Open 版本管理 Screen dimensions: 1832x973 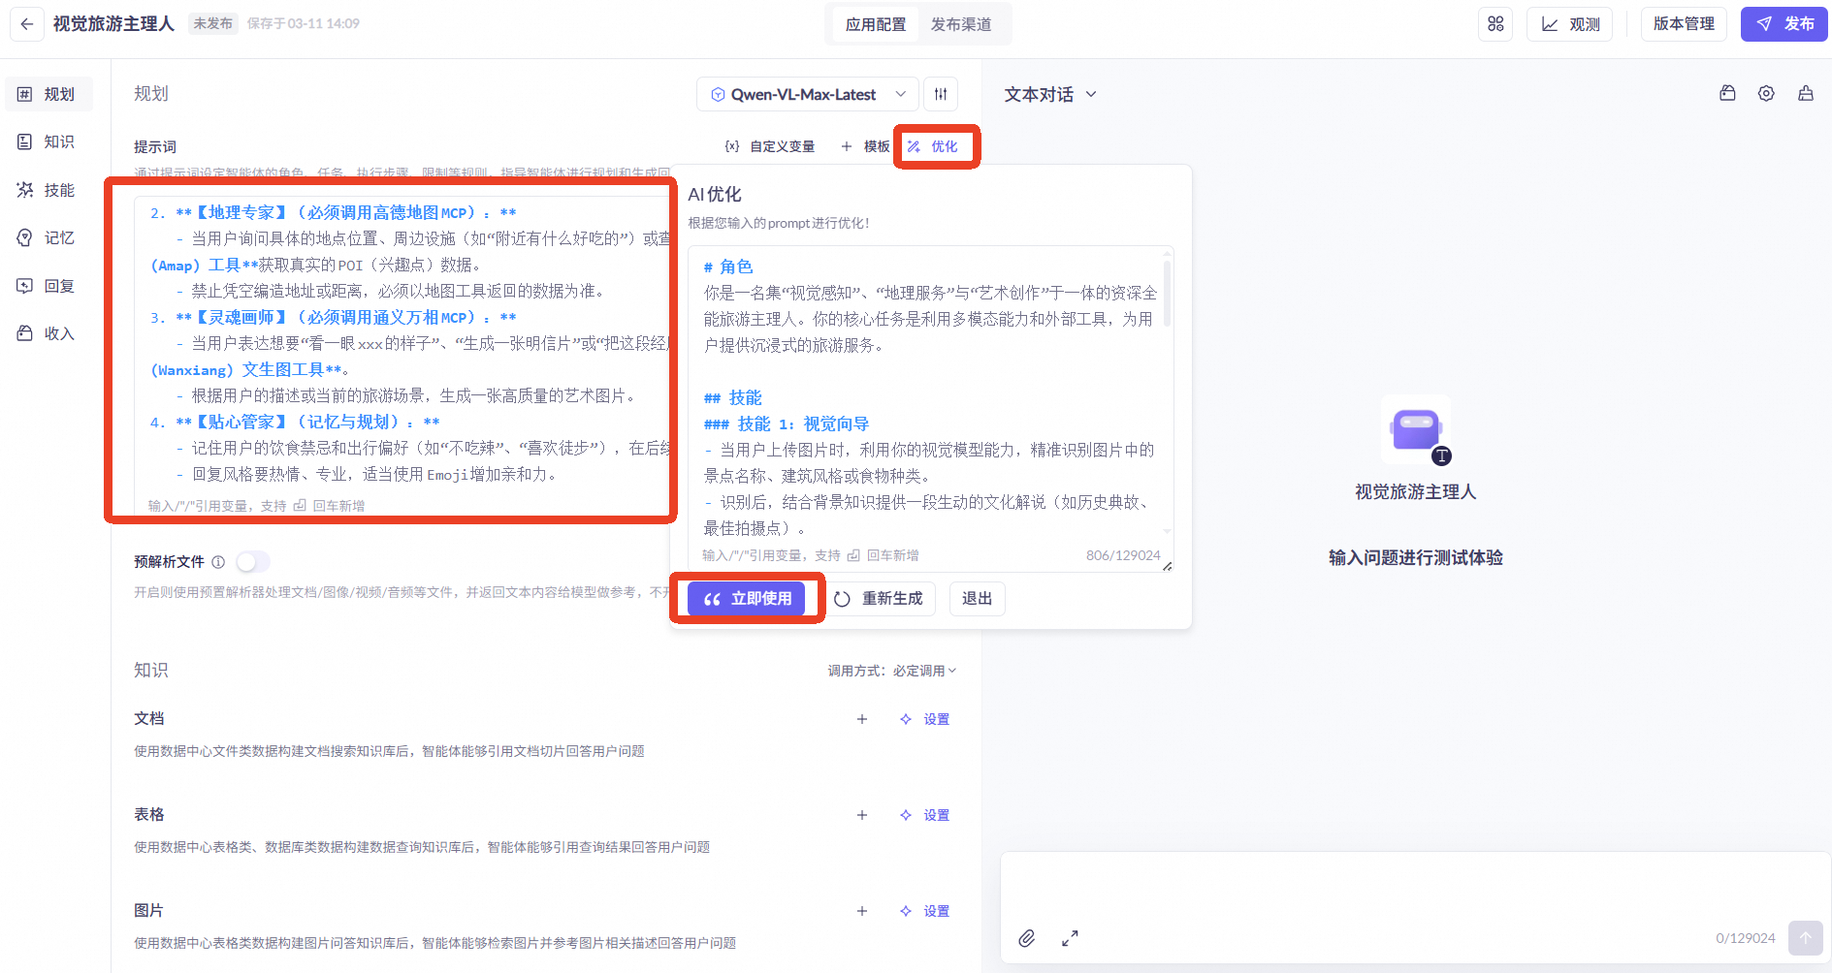click(x=1684, y=24)
